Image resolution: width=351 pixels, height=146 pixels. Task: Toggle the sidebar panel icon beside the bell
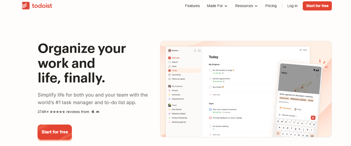[x=199, y=50]
